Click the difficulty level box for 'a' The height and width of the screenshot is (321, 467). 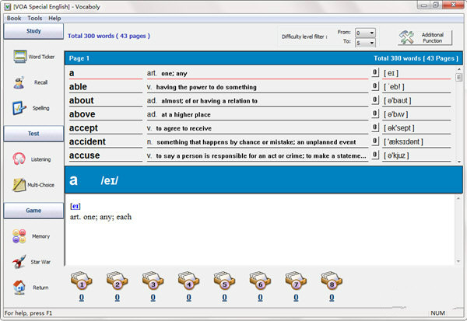pyautogui.click(x=375, y=72)
